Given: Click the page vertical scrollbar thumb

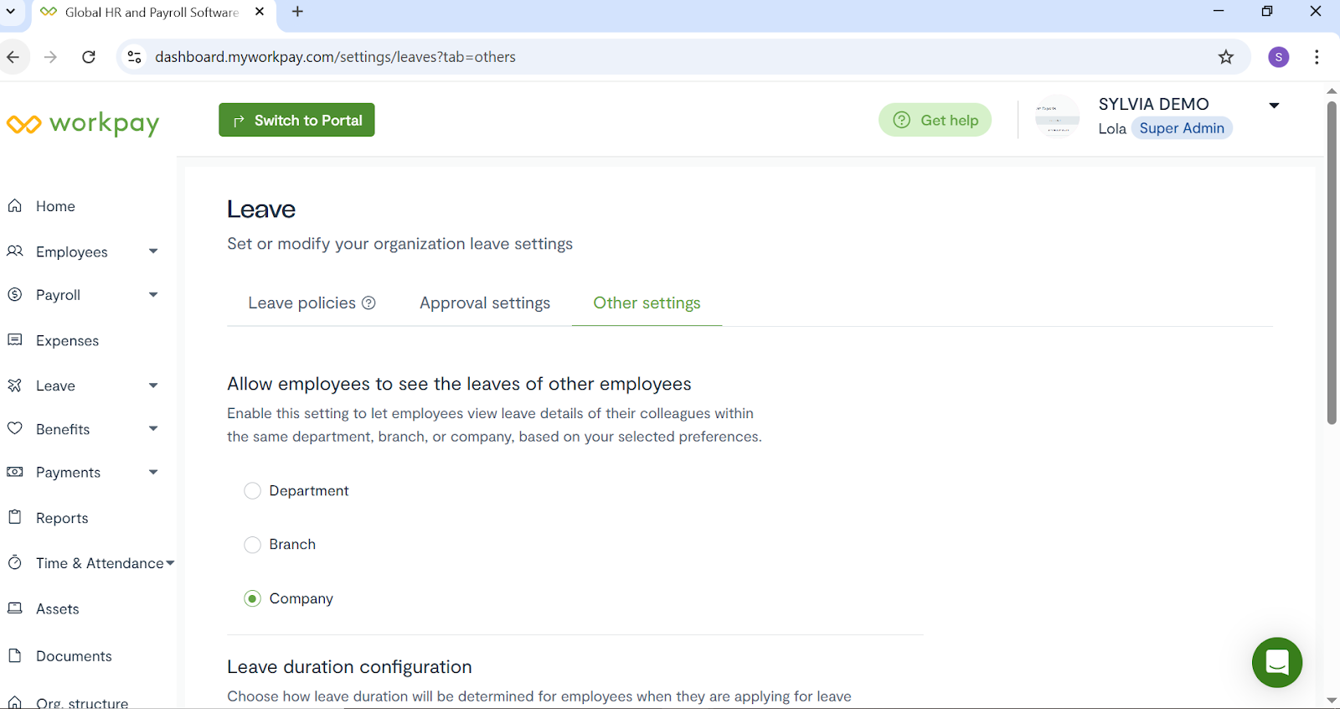Looking at the screenshot, I should (x=1332, y=261).
